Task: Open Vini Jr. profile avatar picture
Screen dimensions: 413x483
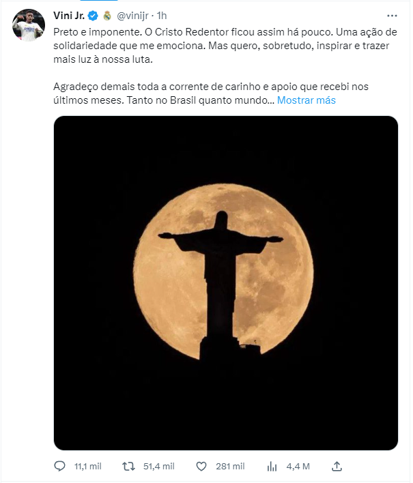Action: 29,25
